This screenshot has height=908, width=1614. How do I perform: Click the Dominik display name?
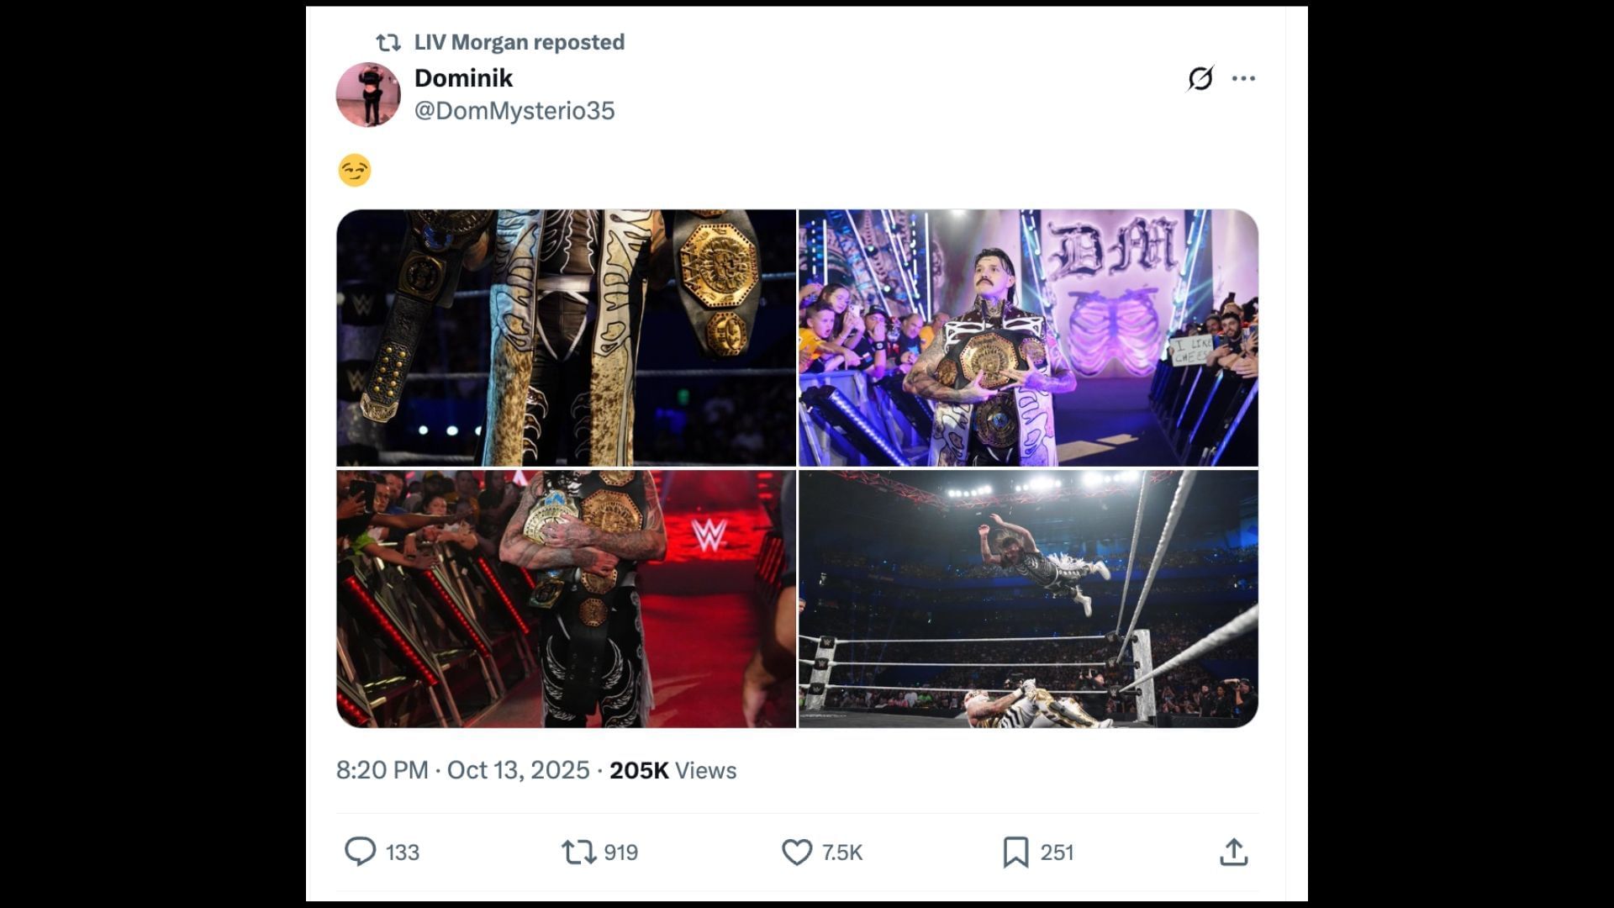[463, 78]
